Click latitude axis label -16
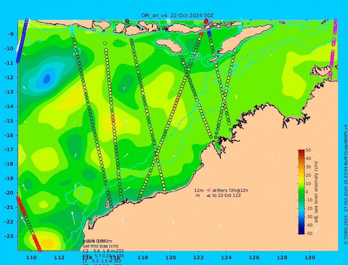Viewport: 348px width, 265px height. coord(9,135)
